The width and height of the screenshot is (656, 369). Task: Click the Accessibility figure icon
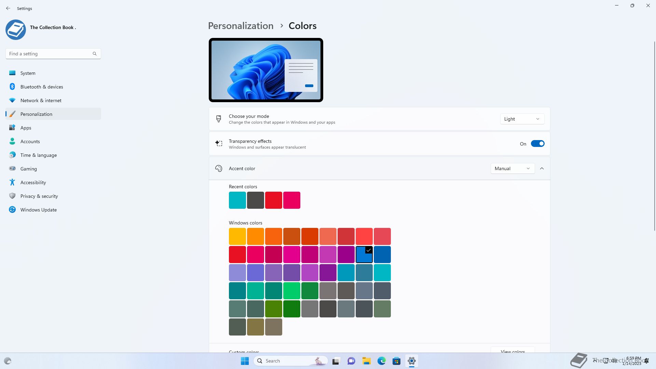tap(12, 182)
